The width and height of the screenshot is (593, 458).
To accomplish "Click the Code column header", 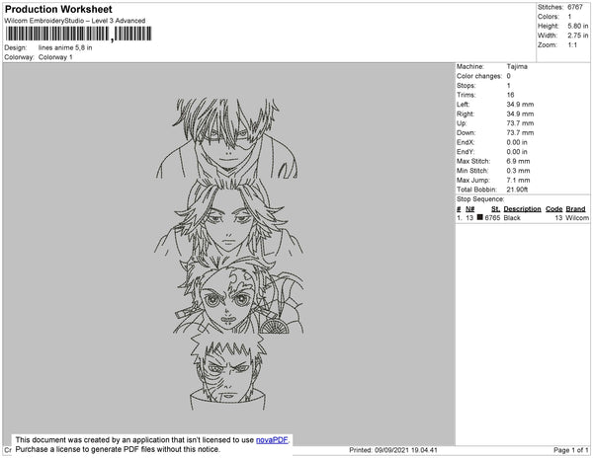I will click(x=553, y=209).
